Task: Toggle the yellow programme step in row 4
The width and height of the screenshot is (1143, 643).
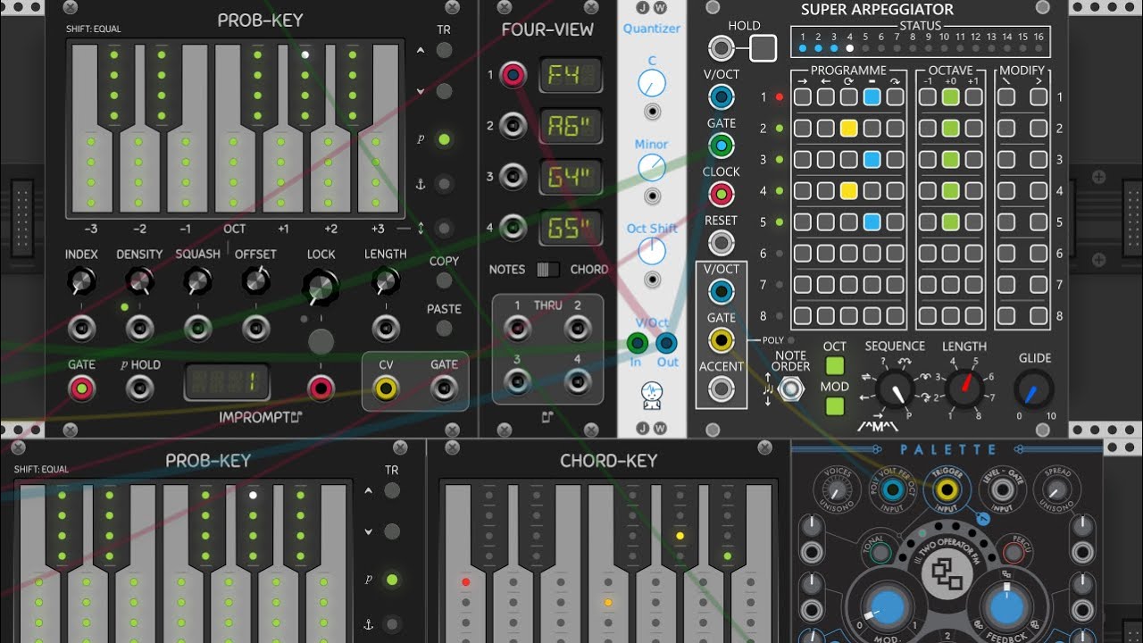Action: (x=848, y=191)
